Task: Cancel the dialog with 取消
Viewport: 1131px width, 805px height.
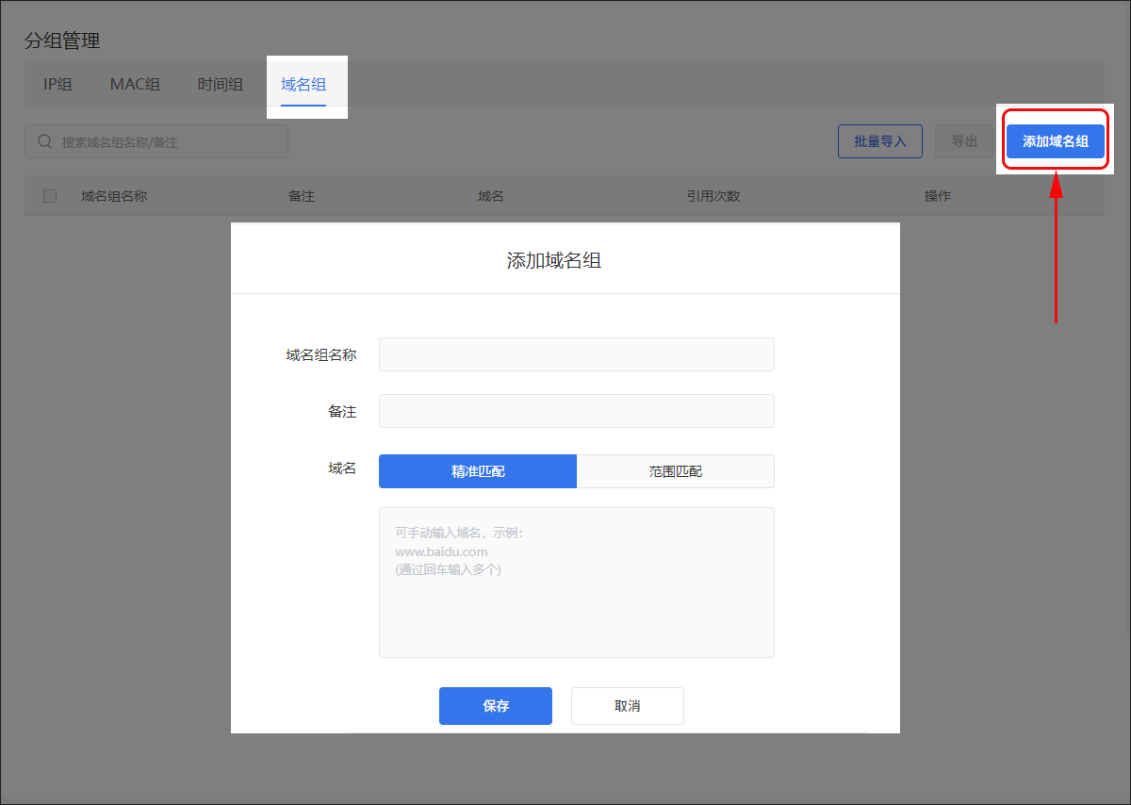Action: click(627, 706)
